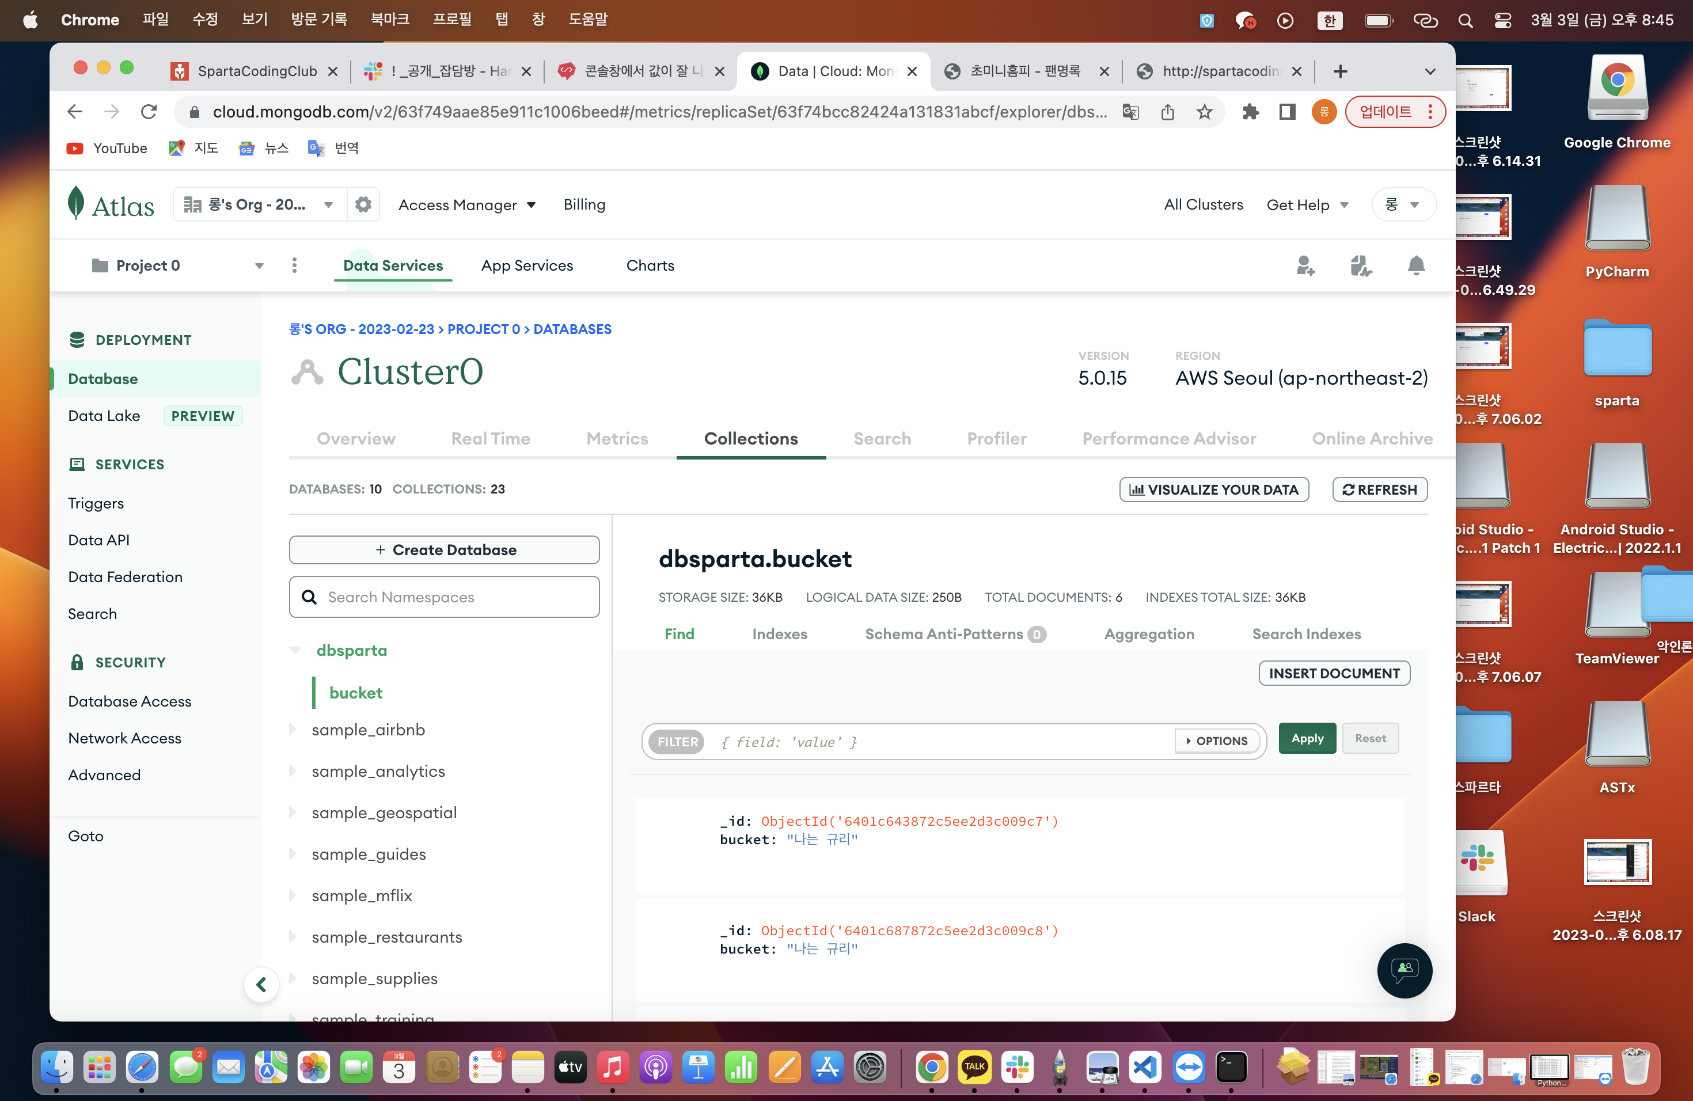The height and width of the screenshot is (1101, 1693).
Task: Open Get Help dropdown
Action: [x=1307, y=205]
